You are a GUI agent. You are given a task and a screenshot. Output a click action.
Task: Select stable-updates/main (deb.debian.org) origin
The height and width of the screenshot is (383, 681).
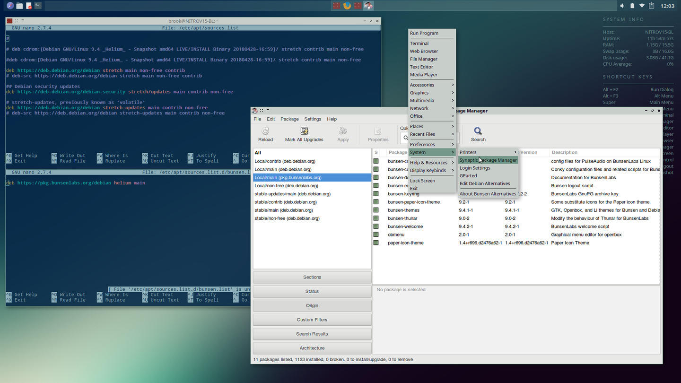pyautogui.click(x=312, y=194)
